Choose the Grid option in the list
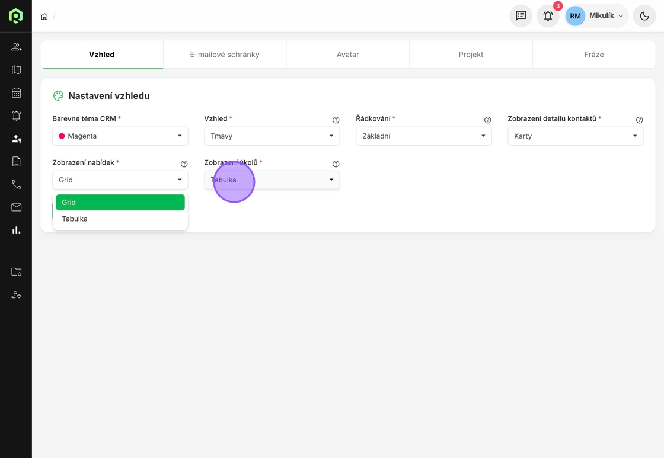664x458 pixels. click(120, 203)
